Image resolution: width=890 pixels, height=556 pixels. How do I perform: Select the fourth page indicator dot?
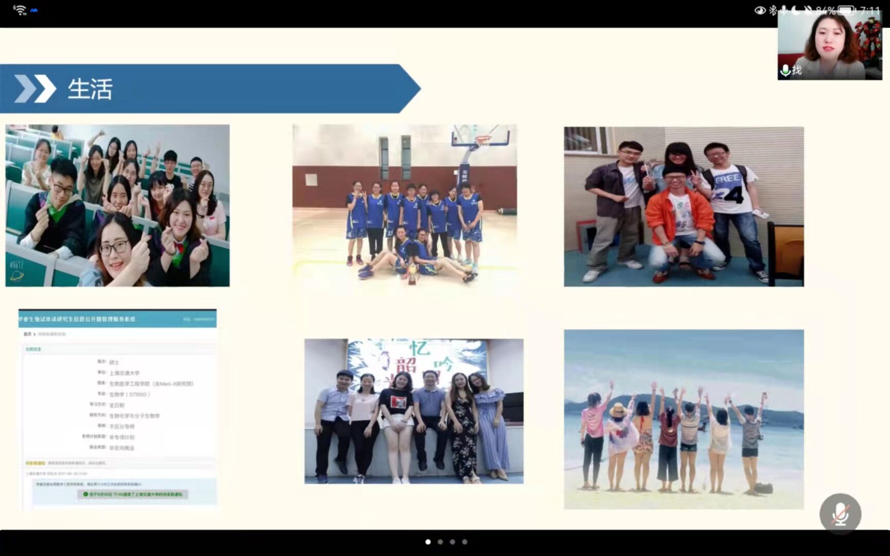(465, 542)
